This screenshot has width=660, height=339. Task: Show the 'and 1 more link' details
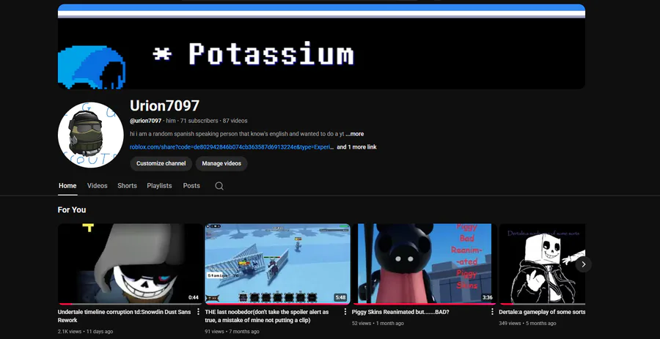[356, 147]
